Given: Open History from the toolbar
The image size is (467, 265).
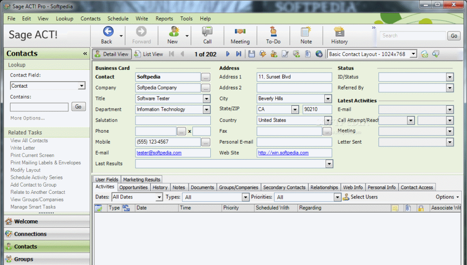Looking at the screenshot, I should point(339,31).
